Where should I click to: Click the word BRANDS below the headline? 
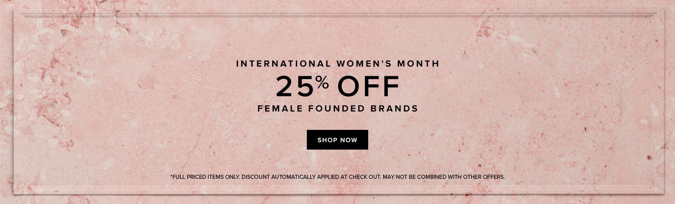coord(394,109)
